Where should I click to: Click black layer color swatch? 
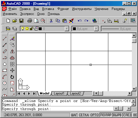(40, 29)
